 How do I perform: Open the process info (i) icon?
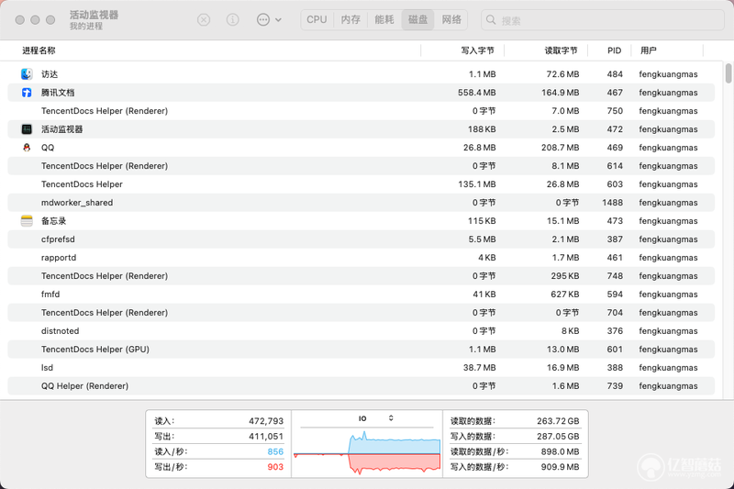click(233, 19)
